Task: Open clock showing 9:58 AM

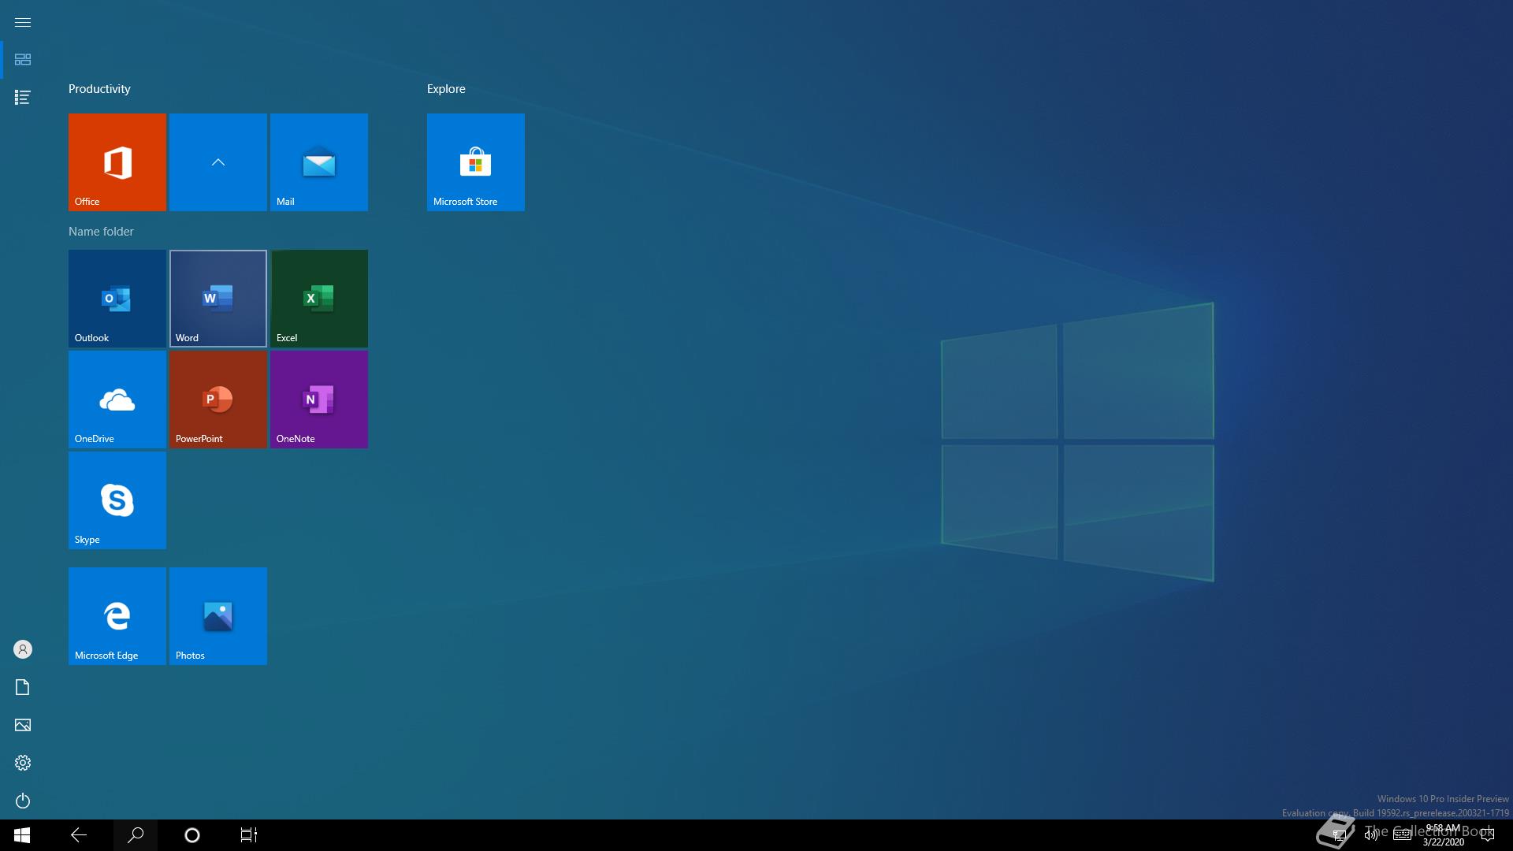Action: coord(1444,835)
